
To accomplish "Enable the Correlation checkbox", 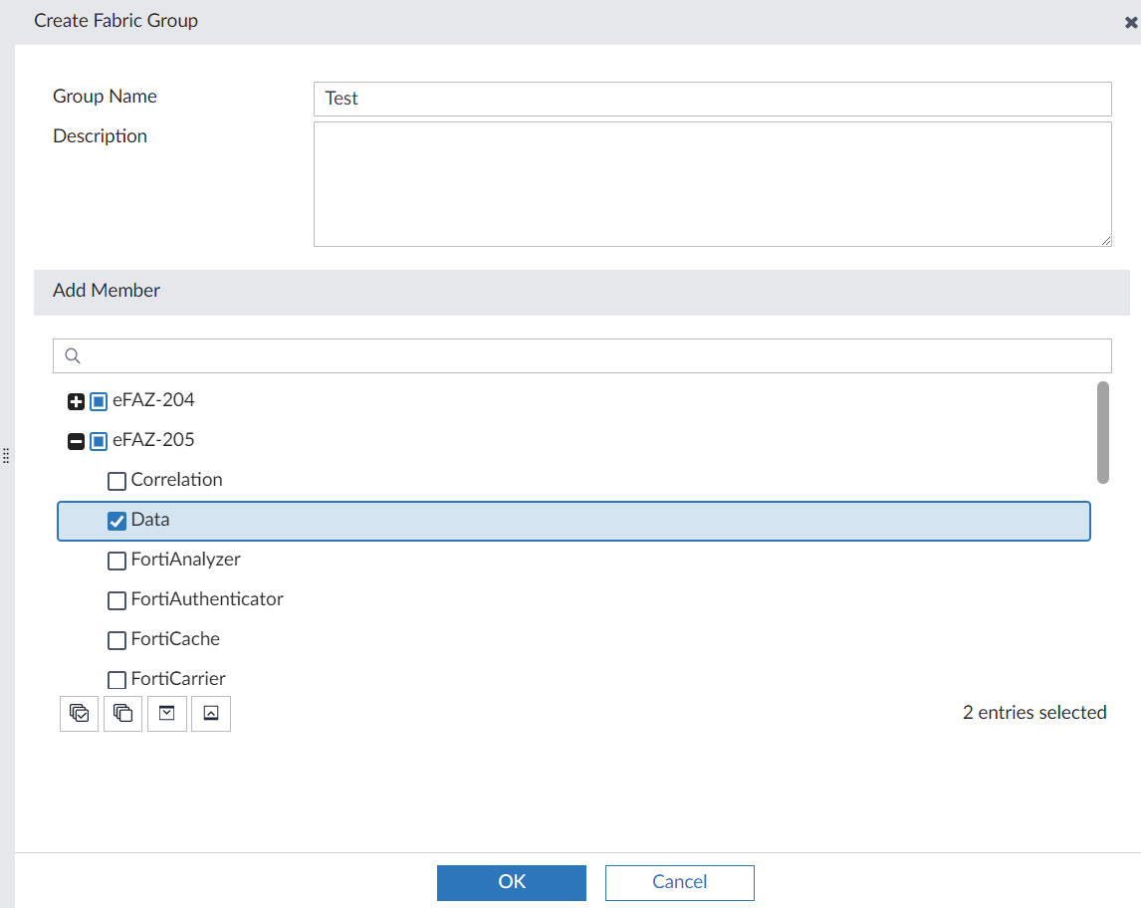I will tap(116, 480).
